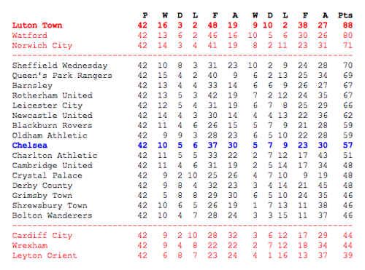Select the Blackburn Rovers entry
The image size is (365, 270).
click(x=53, y=125)
